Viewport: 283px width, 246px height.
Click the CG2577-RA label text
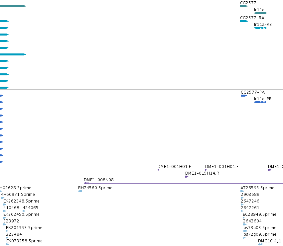252,18
